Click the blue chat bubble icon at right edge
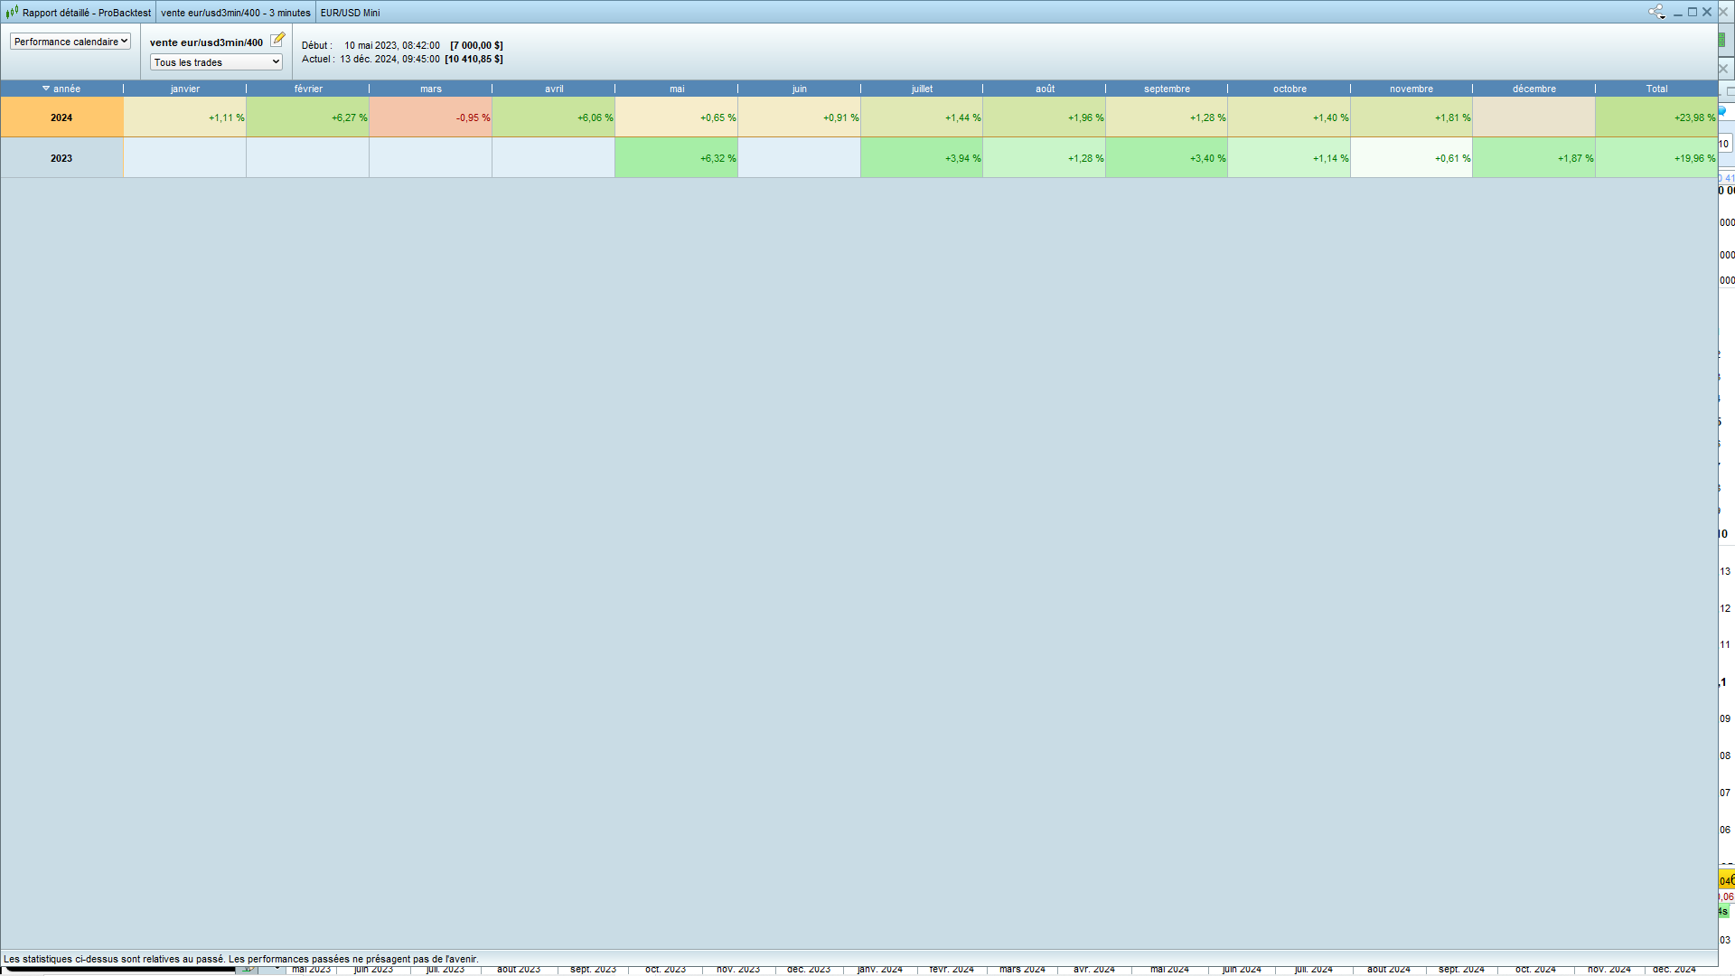The height and width of the screenshot is (976, 1735). (1722, 111)
